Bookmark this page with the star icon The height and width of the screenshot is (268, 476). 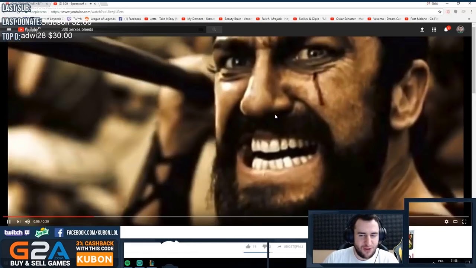[440, 12]
